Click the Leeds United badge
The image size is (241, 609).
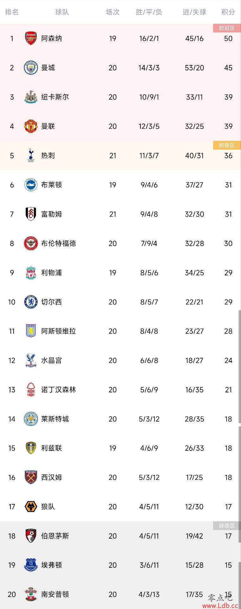click(x=31, y=448)
